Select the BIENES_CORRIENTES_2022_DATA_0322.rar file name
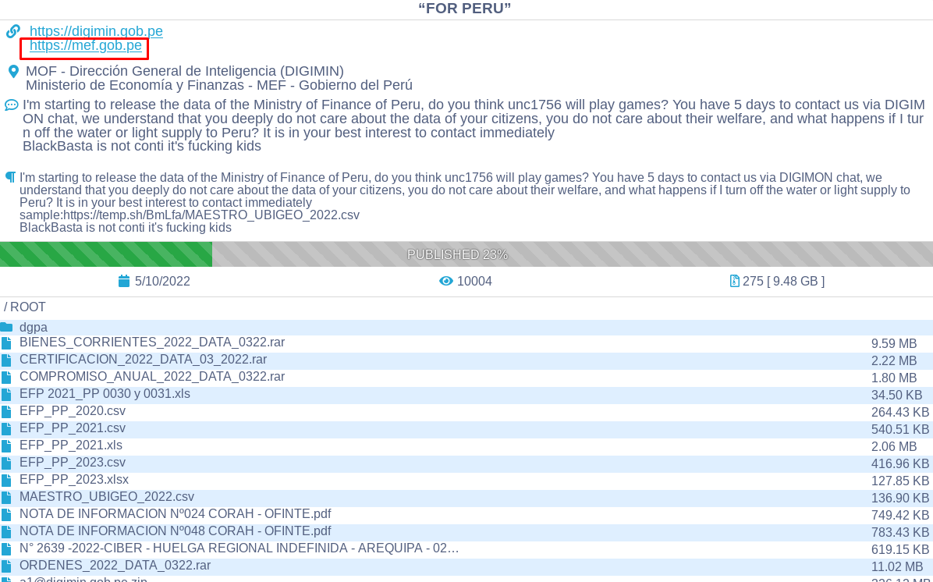 (x=152, y=342)
